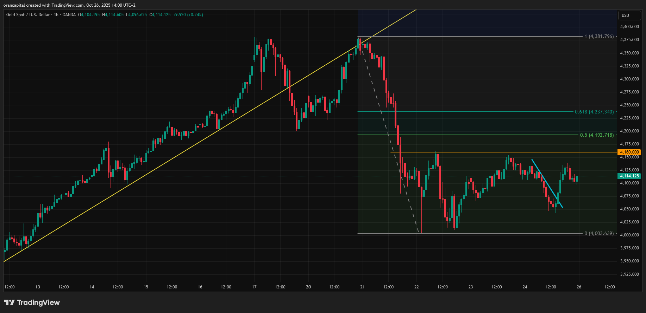Click the green 4,114.125 current price tag on axis

[629, 176]
